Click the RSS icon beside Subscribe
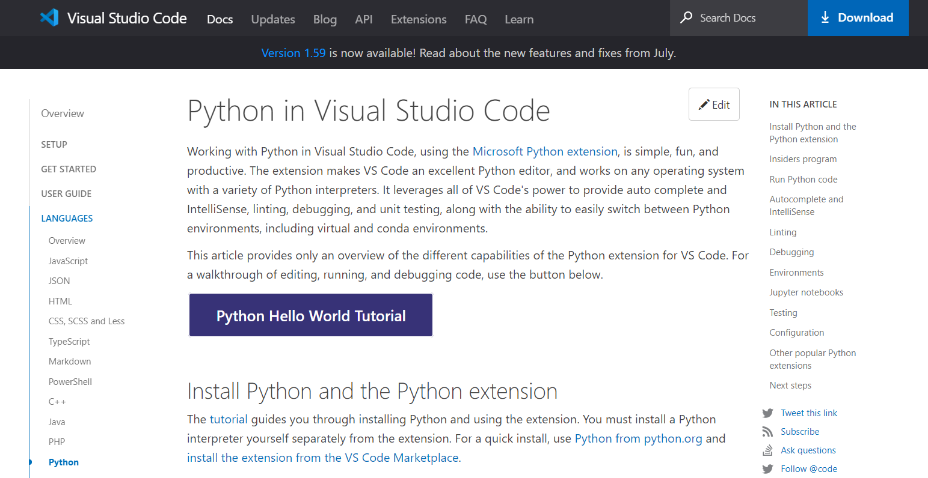Image resolution: width=928 pixels, height=478 pixels. [767, 432]
